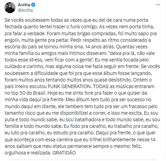Open the three-dot more options menu
Viewport: 166px width, 161px height.
[158, 5]
